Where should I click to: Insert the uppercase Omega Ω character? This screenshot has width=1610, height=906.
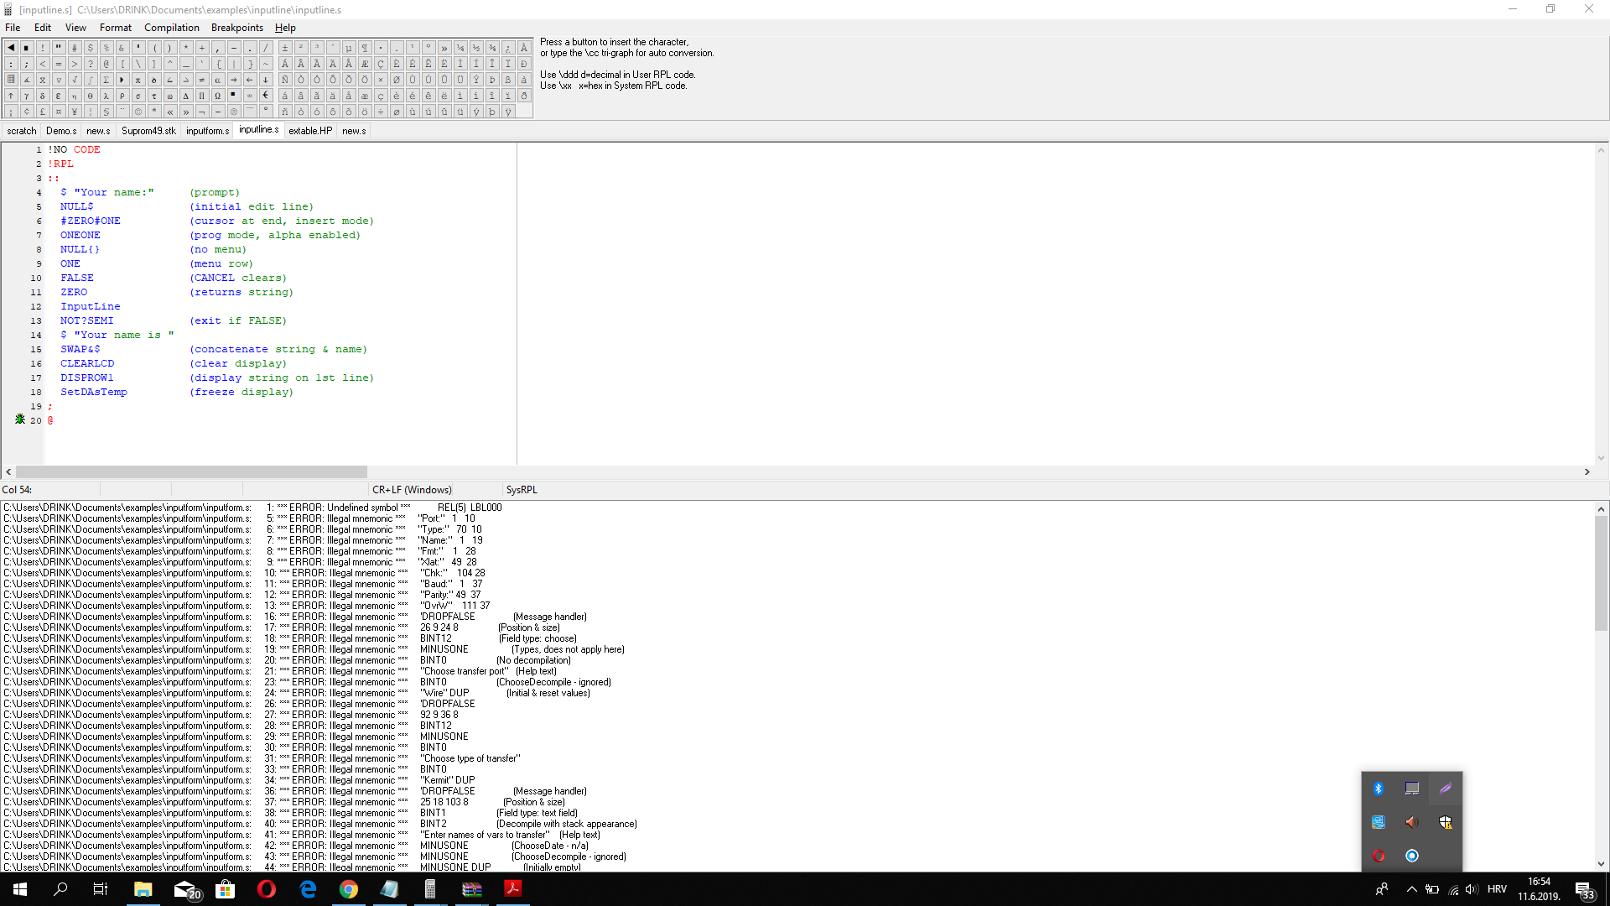[x=217, y=96]
